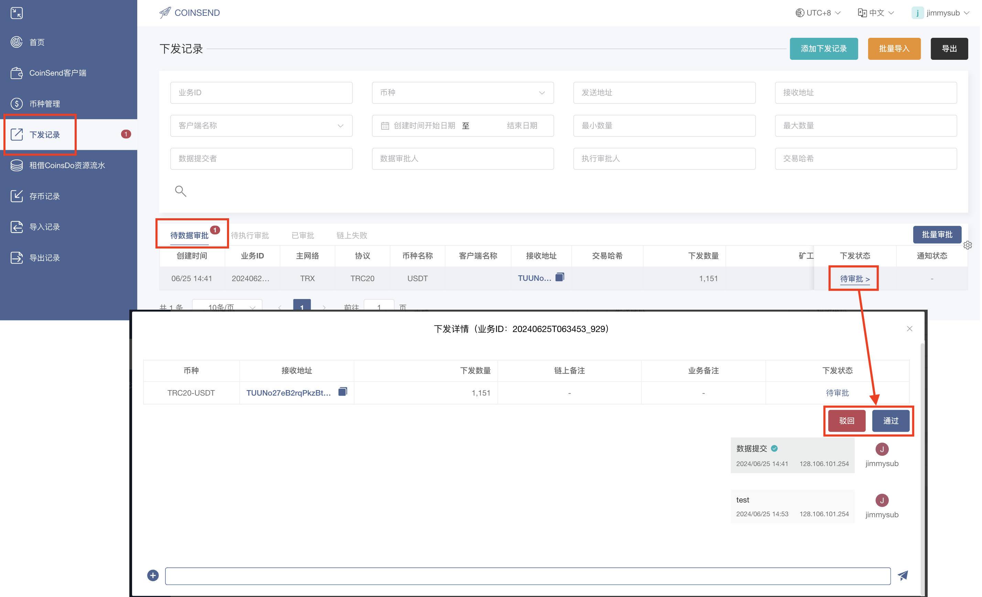The image size is (982, 597).
Task: Click the 驳回 reject button
Action: (x=846, y=421)
